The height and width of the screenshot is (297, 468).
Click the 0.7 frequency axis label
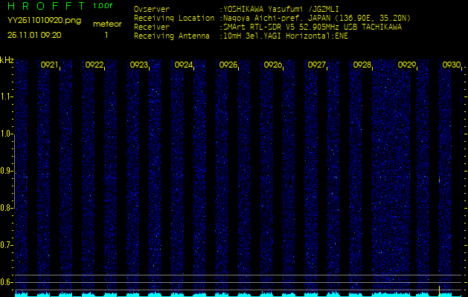click(7, 244)
